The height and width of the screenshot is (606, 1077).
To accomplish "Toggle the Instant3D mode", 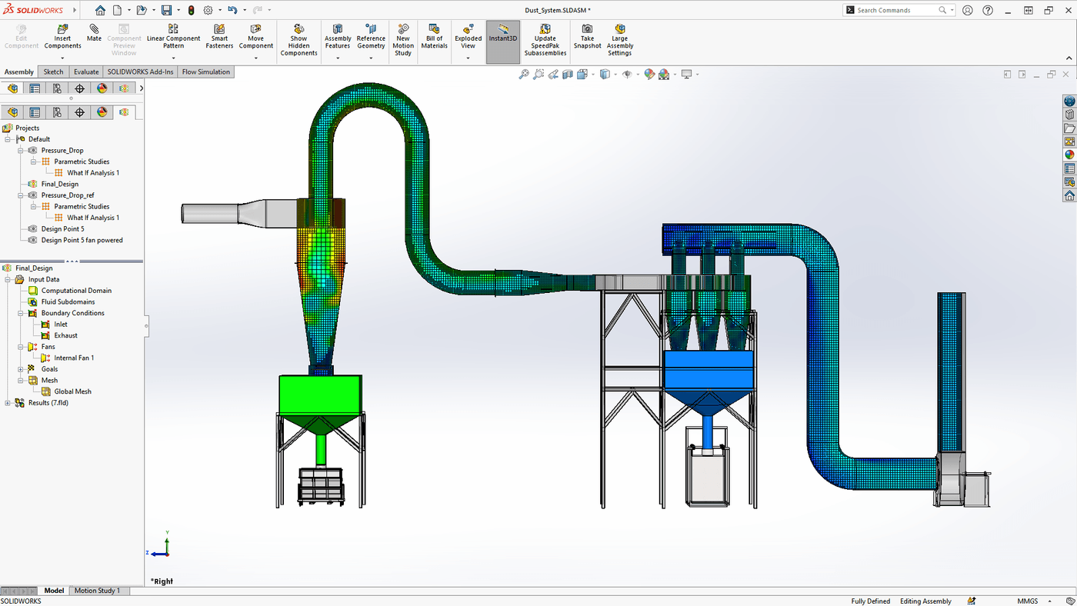I will [x=502, y=36].
